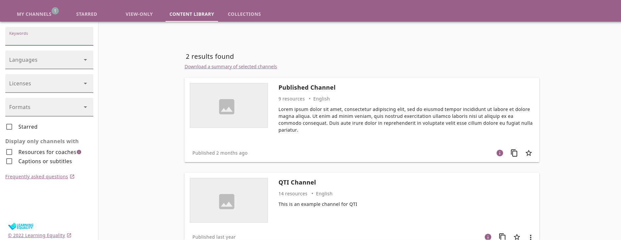Click '2 results found' text
The image size is (621, 240).
coord(210,56)
